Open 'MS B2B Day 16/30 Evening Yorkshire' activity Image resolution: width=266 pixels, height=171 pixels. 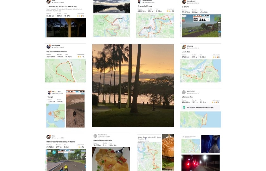(x=60, y=142)
